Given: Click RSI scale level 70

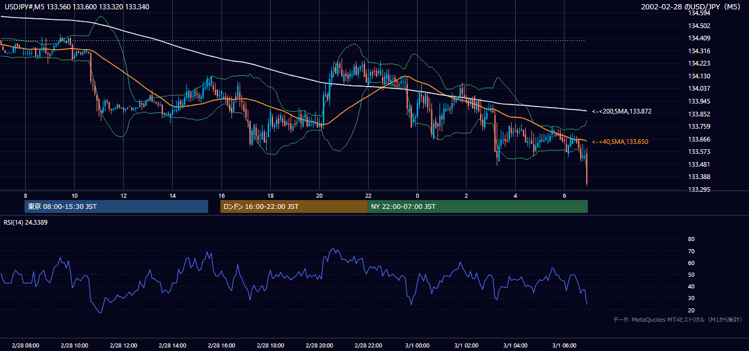Looking at the screenshot, I should [691, 251].
